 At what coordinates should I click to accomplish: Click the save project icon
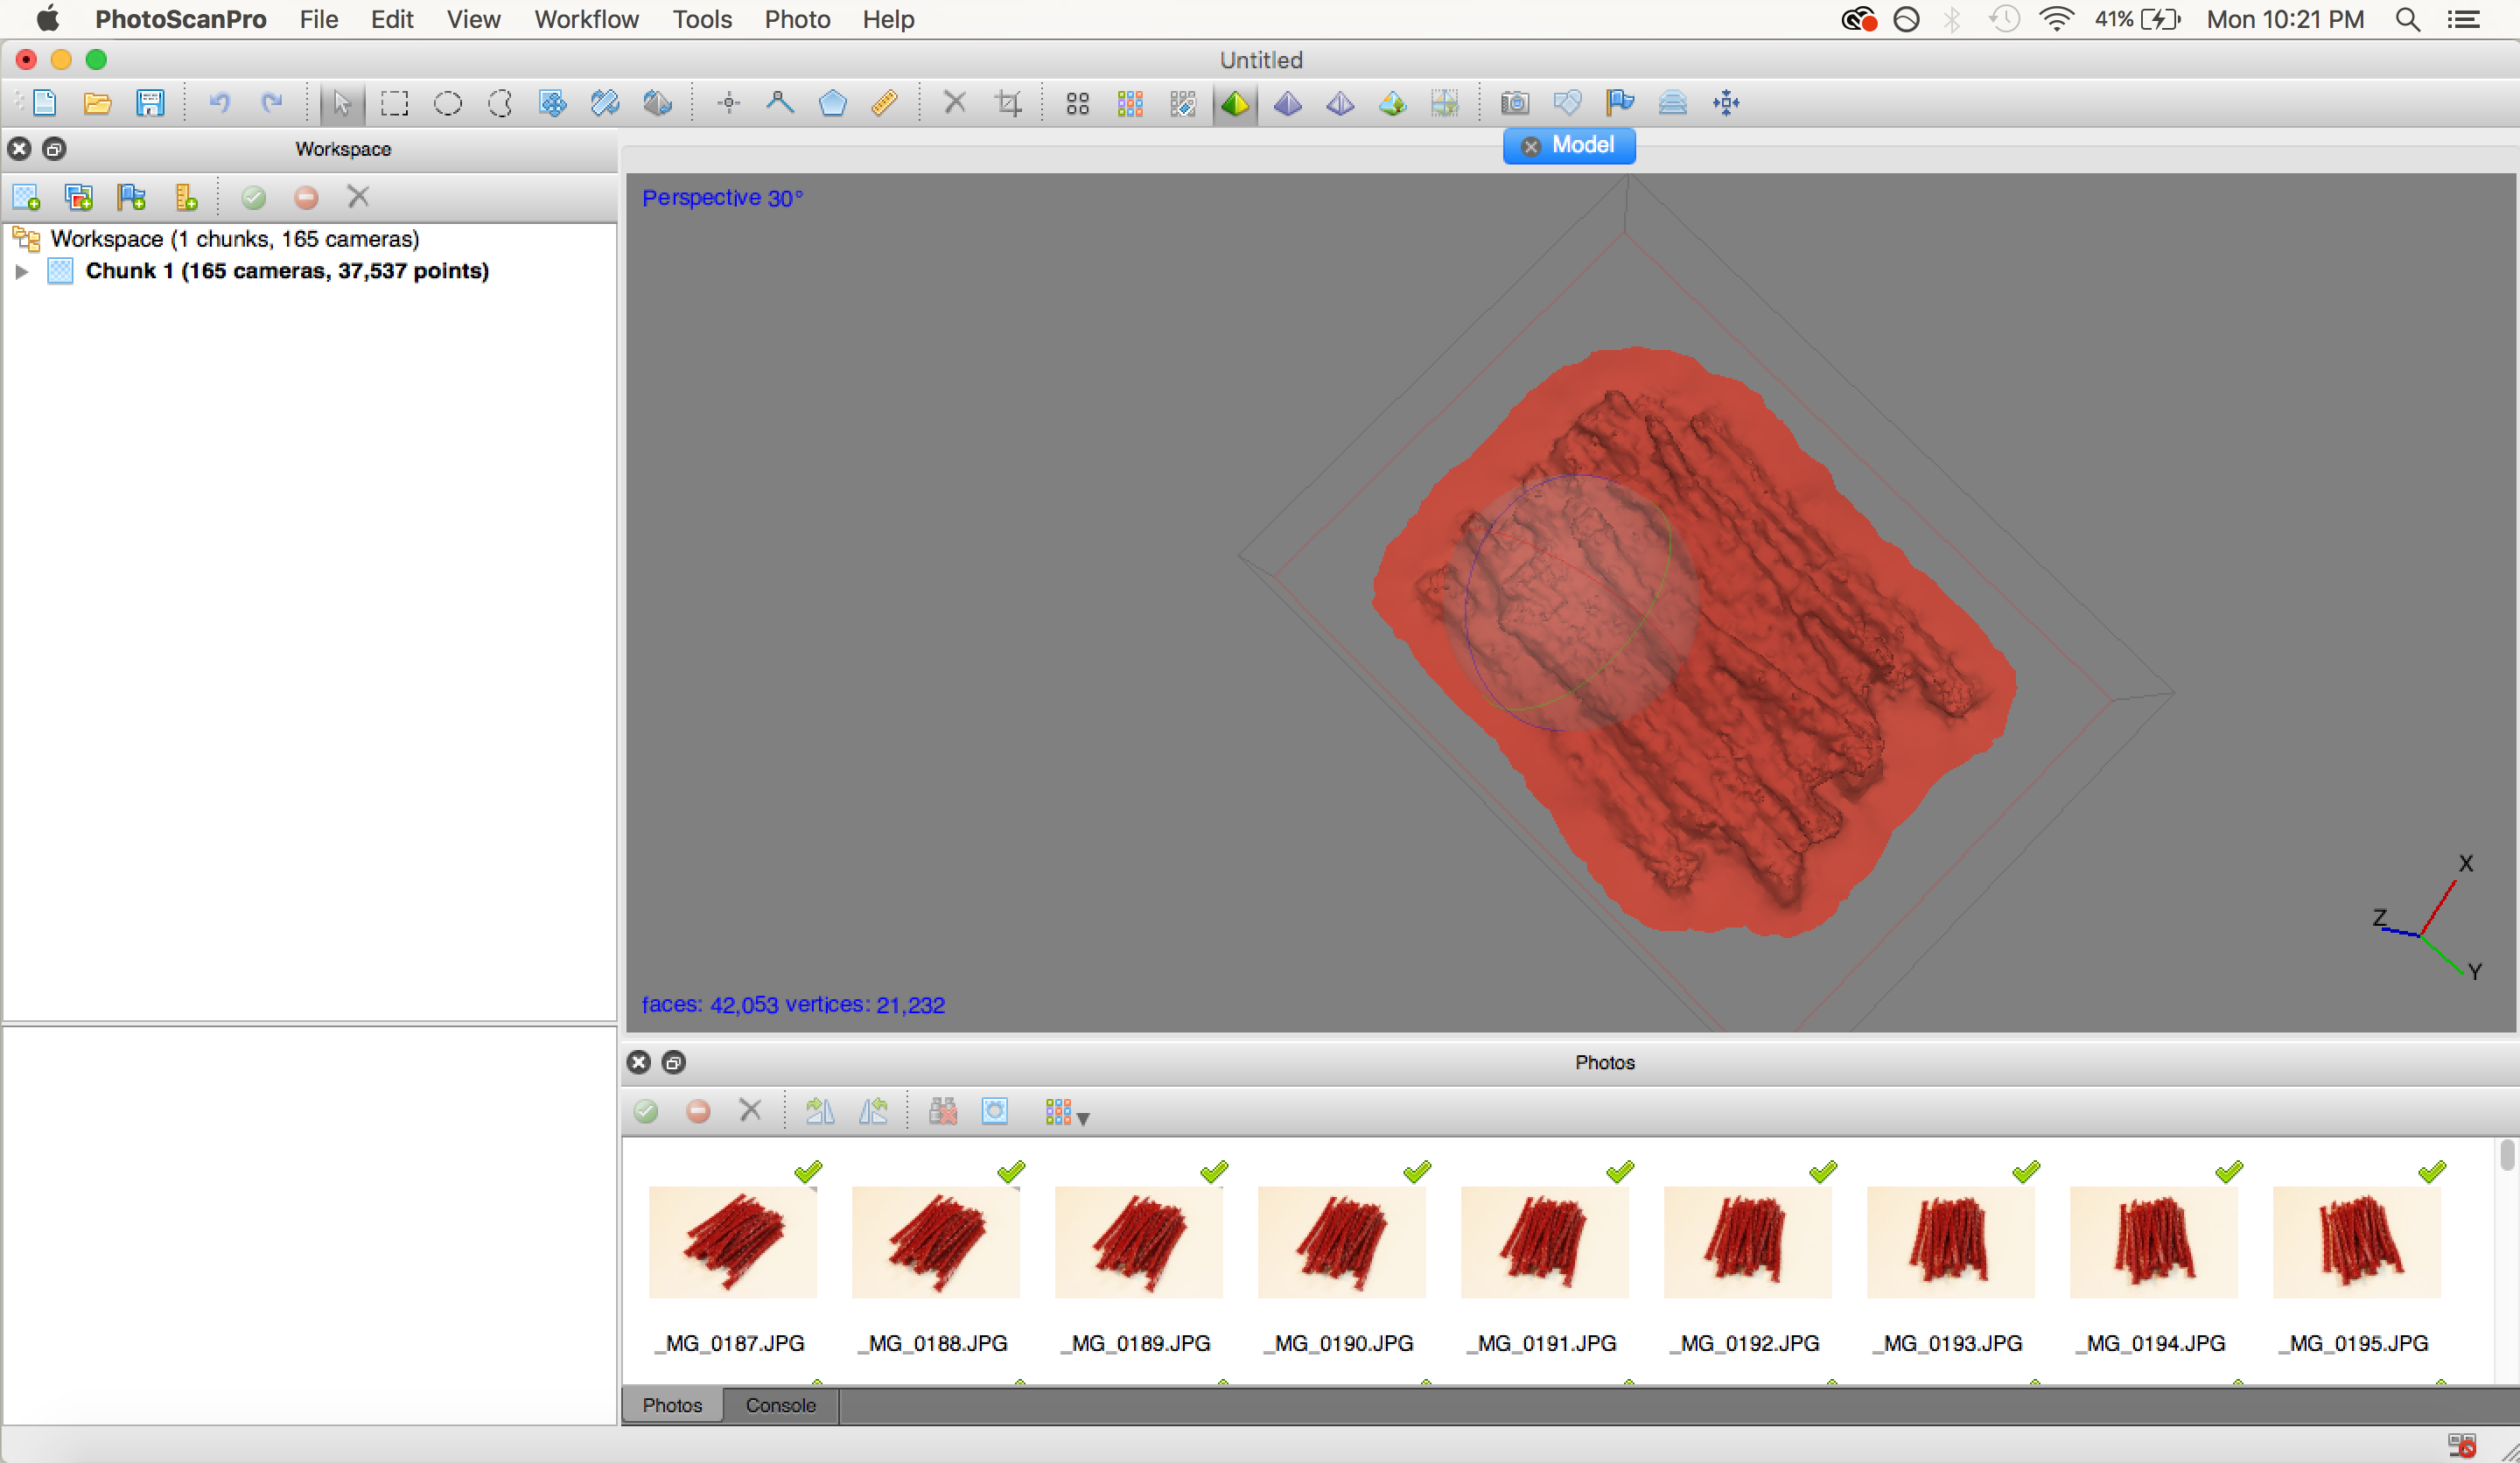tap(150, 103)
